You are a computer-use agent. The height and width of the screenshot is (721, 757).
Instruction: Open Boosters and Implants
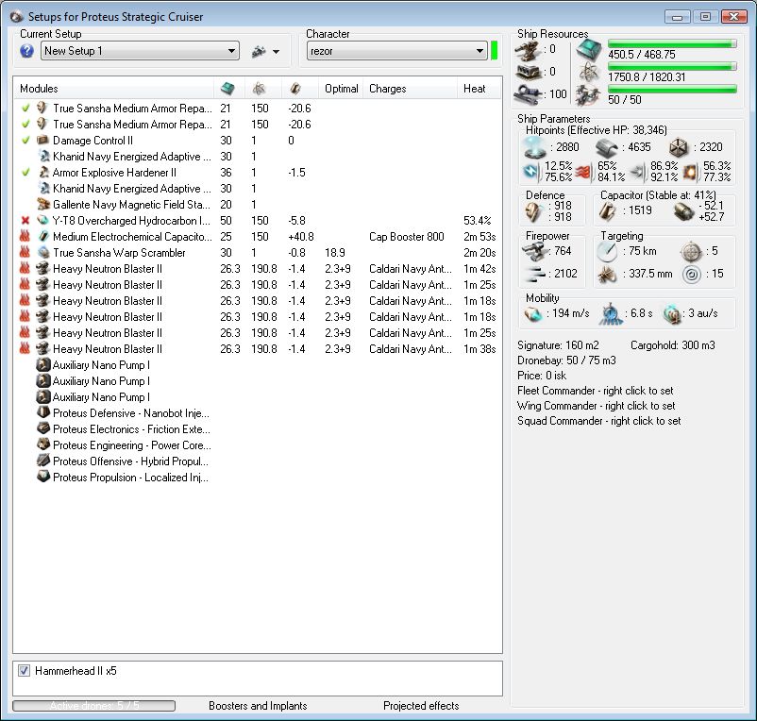click(x=258, y=706)
